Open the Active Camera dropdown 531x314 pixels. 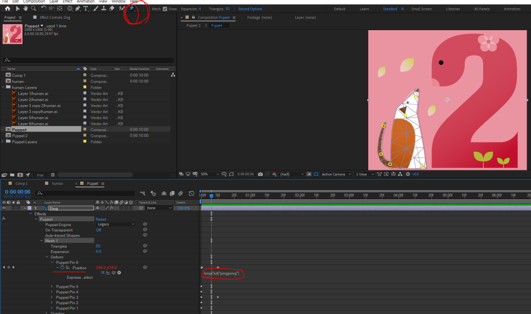click(x=336, y=174)
